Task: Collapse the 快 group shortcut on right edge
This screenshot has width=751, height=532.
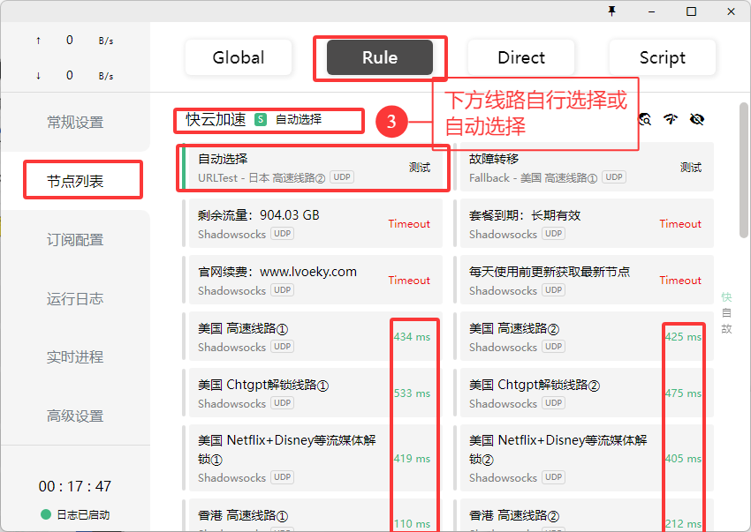Action: click(x=725, y=297)
